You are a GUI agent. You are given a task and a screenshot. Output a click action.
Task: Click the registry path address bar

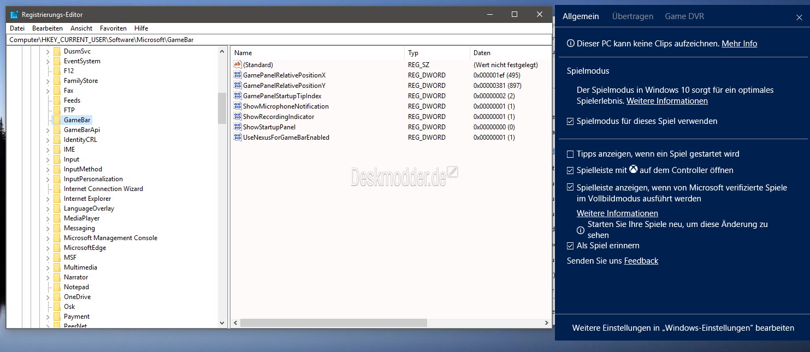(x=280, y=40)
